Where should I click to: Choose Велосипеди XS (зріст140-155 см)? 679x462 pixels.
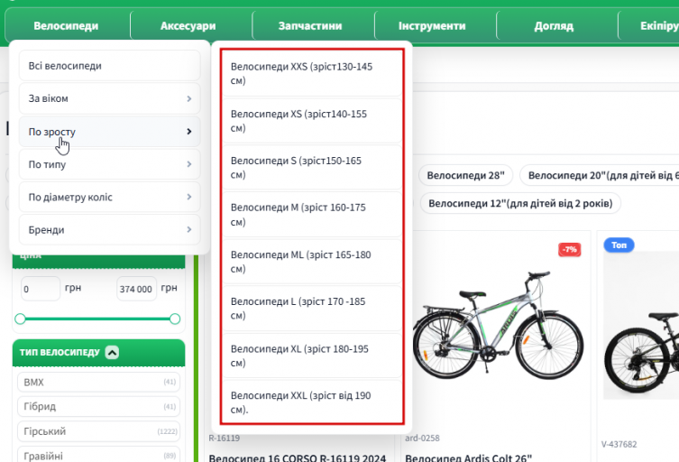(x=312, y=121)
